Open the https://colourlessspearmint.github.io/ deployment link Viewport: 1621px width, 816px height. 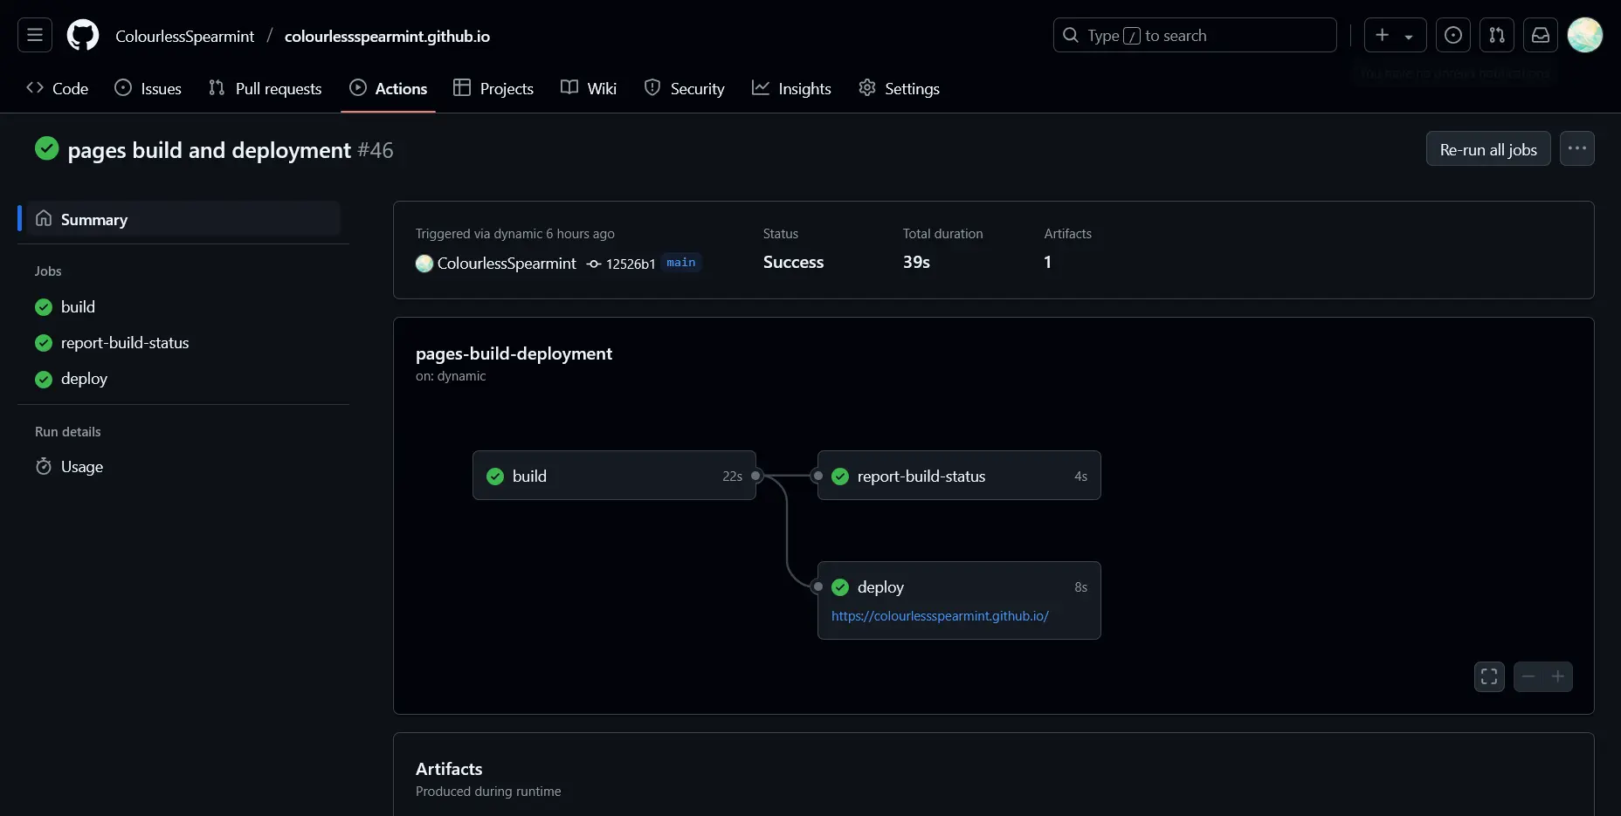(940, 616)
